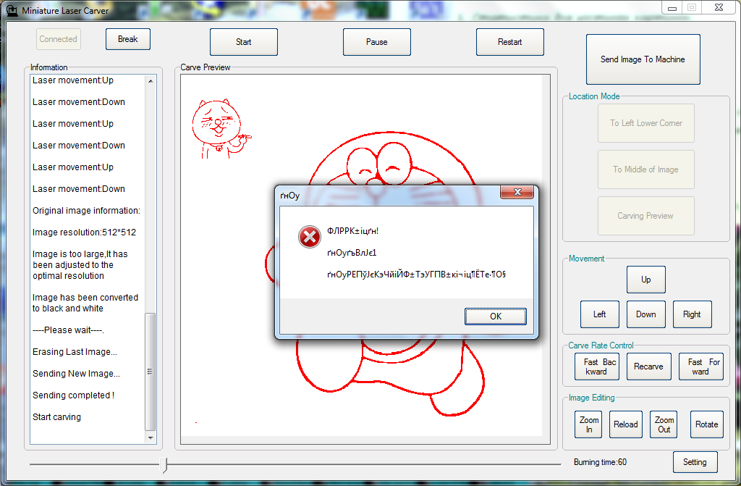Click the Pause button

click(376, 41)
